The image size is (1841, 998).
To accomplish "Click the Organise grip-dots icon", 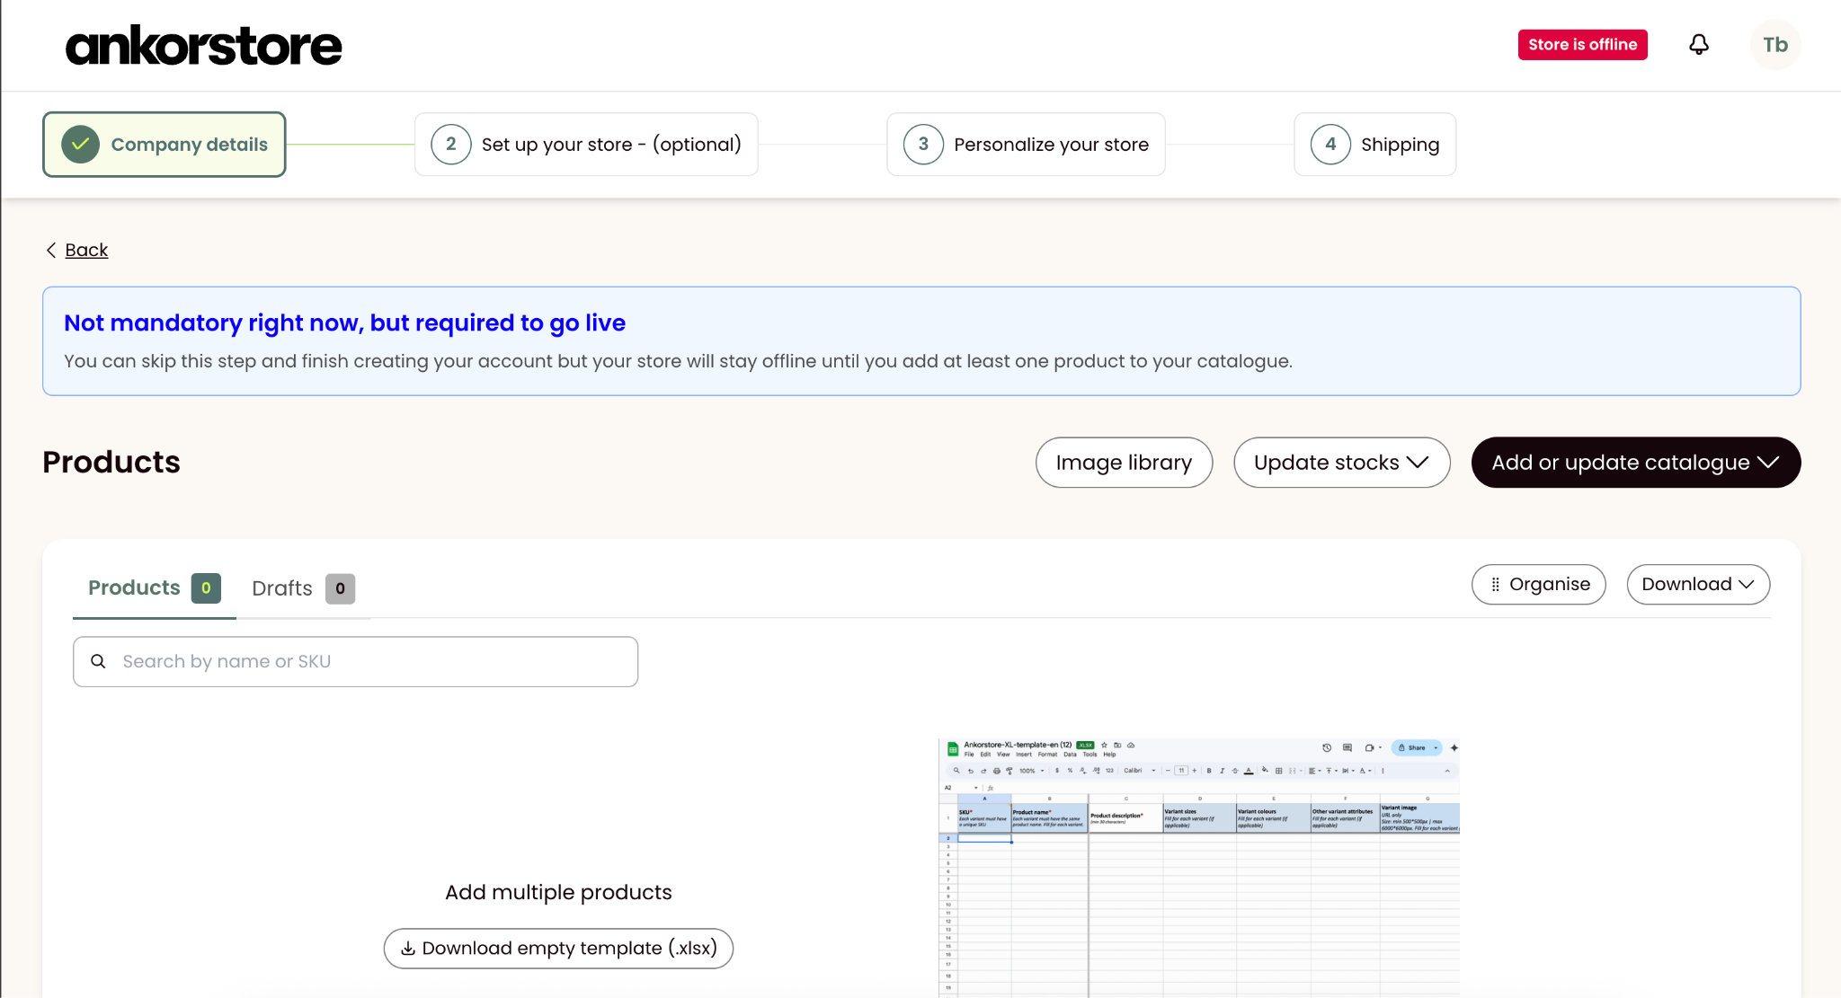I will (x=1495, y=585).
